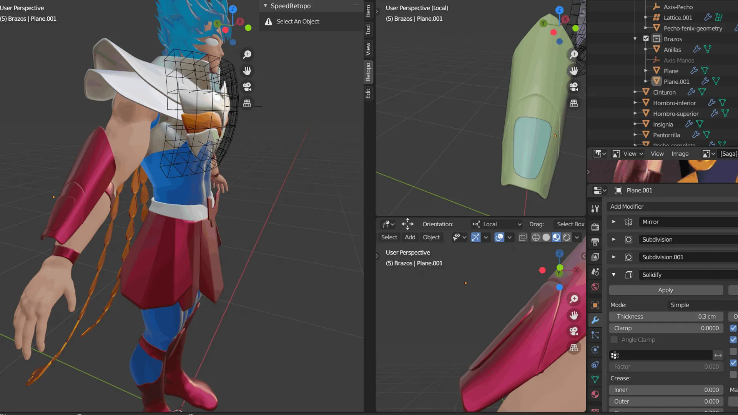The height and width of the screenshot is (415, 738).
Task: Switch to wireframe shading mode
Action: pyautogui.click(x=535, y=237)
